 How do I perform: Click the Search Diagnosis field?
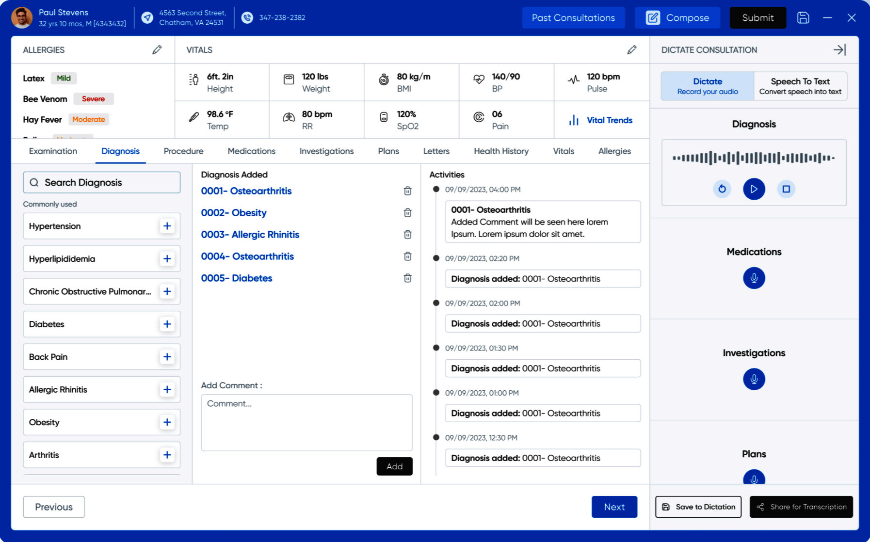click(x=102, y=183)
